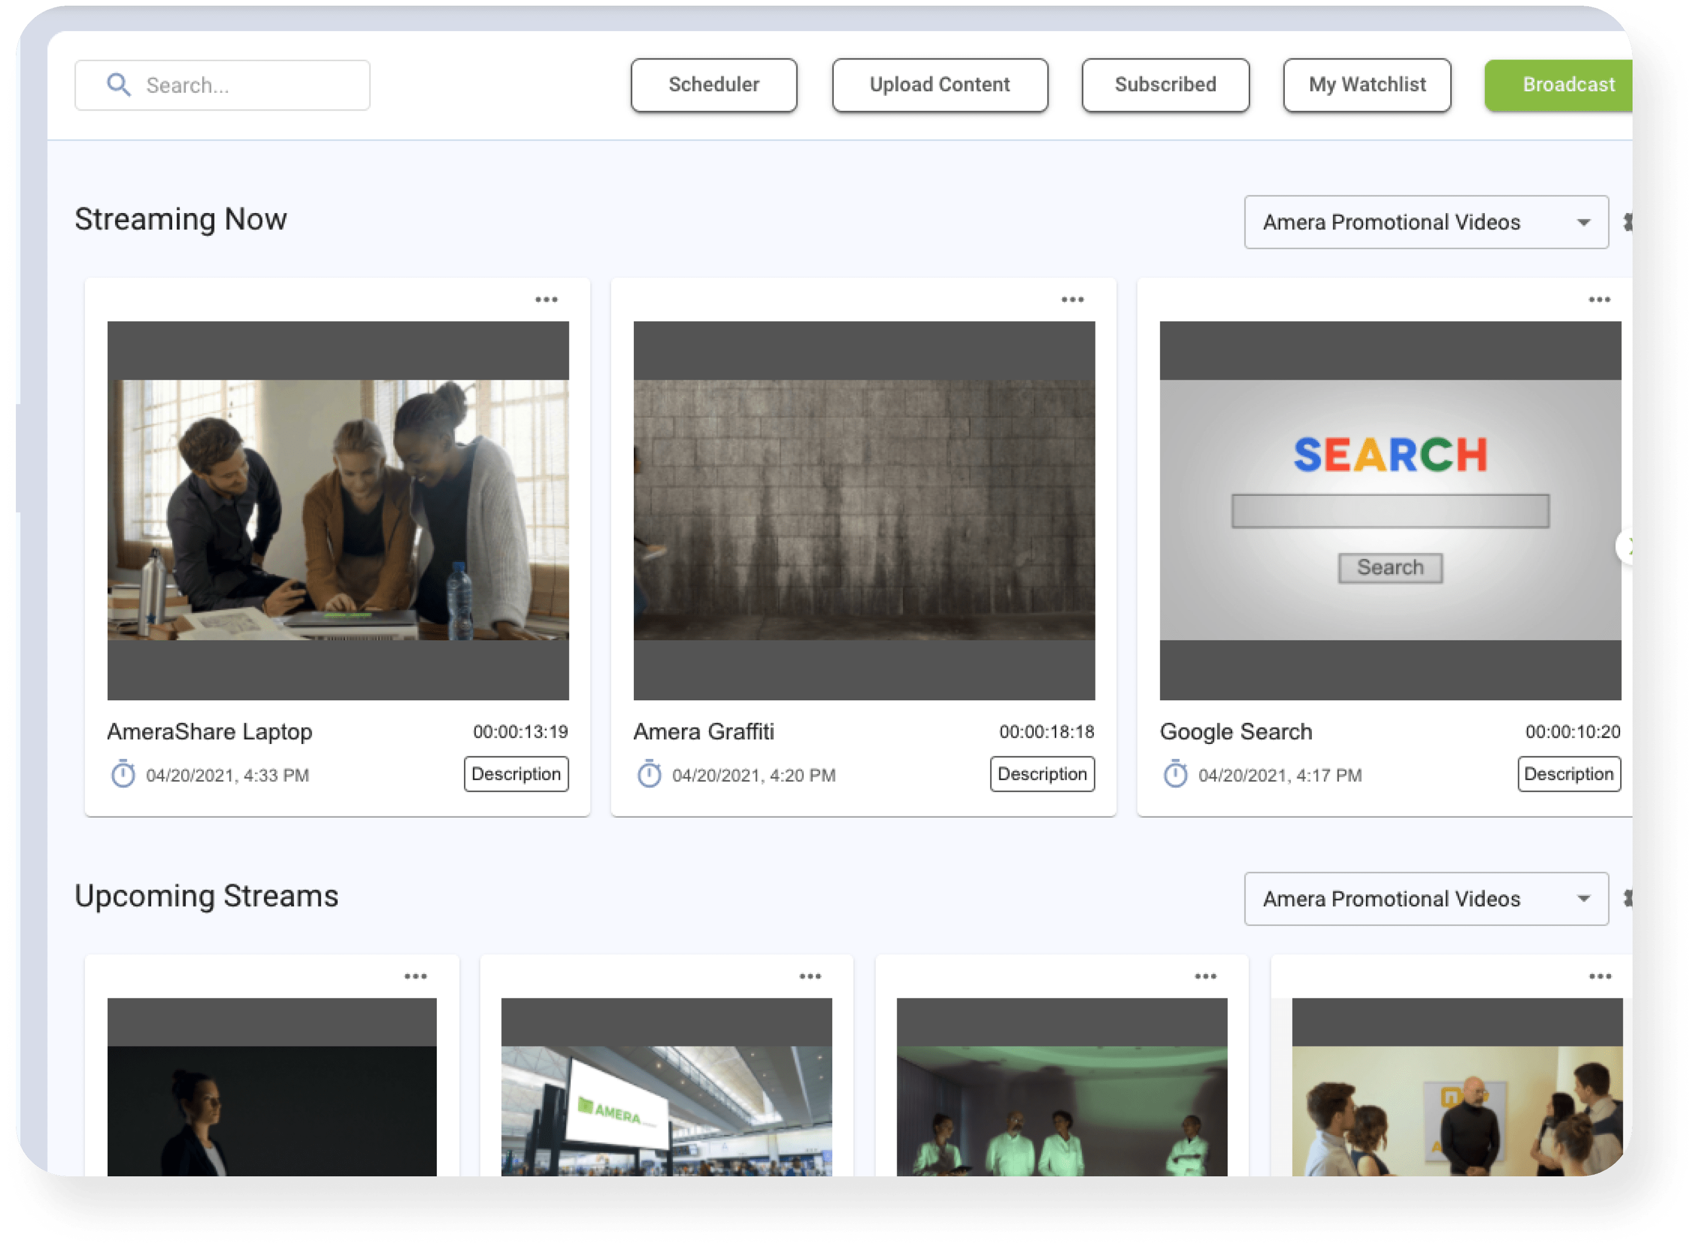Viewport: 1696px width, 1250px height.
Task: Open options menu on first upcoming stream card
Action: click(415, 976)
